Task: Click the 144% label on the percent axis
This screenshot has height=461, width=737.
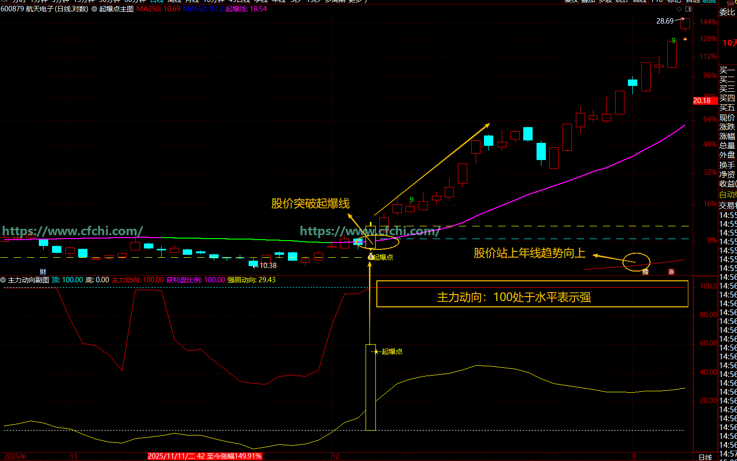Action: click(x=708, y=22)
